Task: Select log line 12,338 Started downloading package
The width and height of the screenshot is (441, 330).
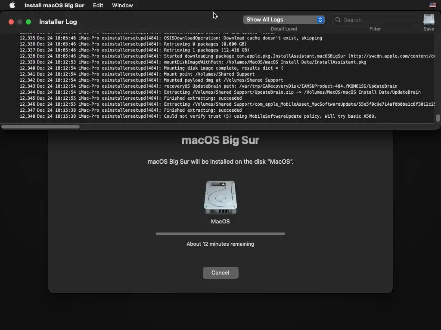Action: [x=227, y=56]
